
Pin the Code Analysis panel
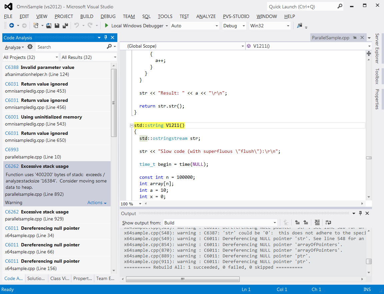point(106,37)
